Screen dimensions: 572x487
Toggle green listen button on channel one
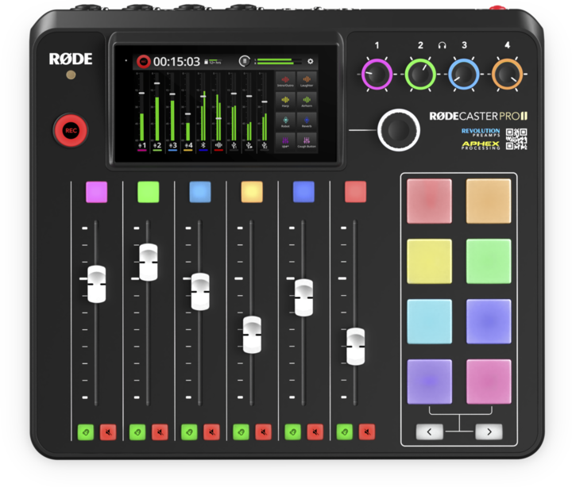point(86,432)
